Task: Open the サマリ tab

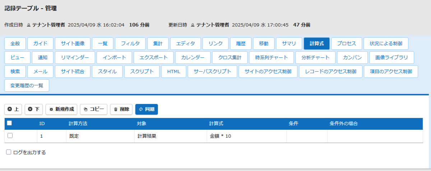Action: (289, 43)
